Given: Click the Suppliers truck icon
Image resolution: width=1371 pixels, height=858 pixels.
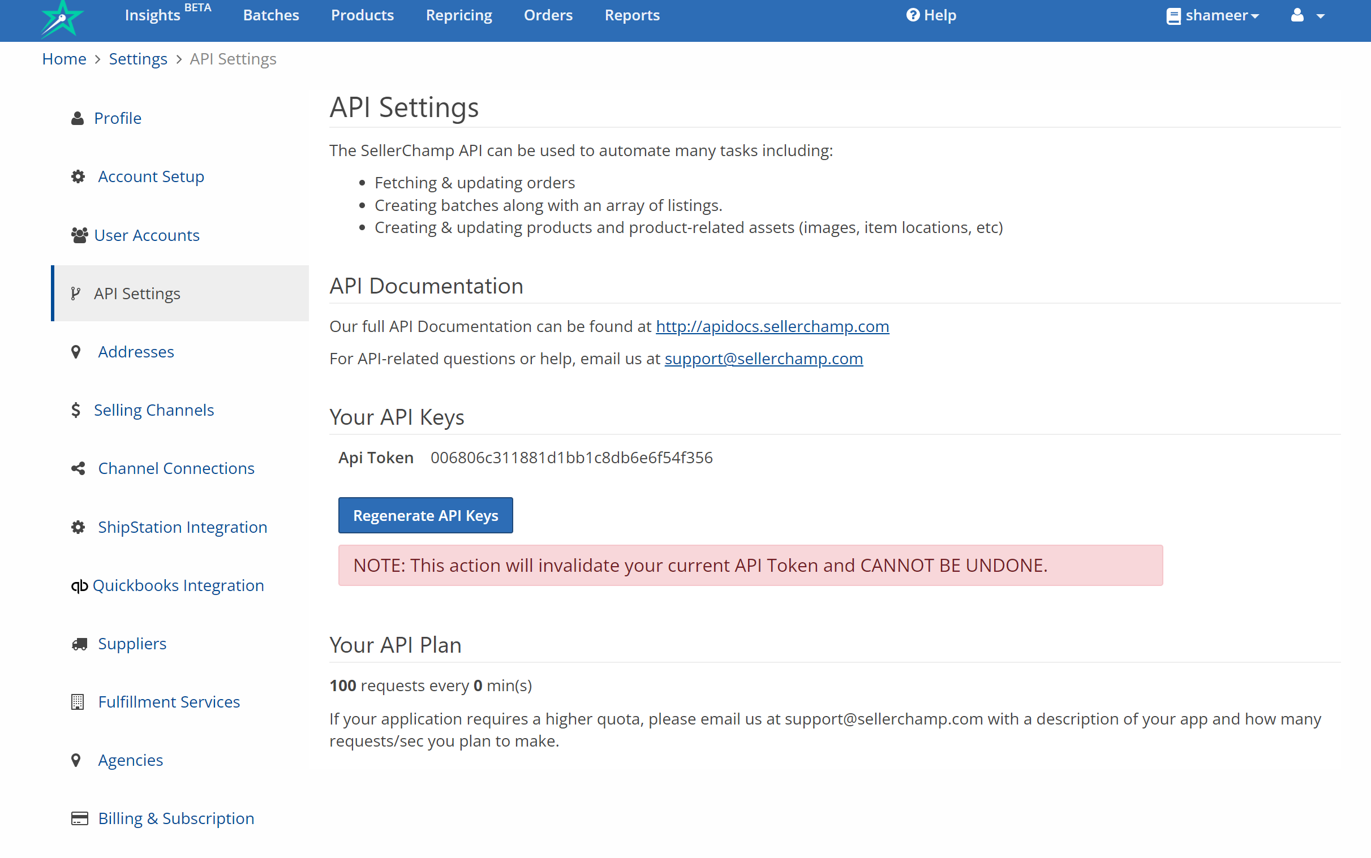Looking at the screenshot, I should click(79, 644).
